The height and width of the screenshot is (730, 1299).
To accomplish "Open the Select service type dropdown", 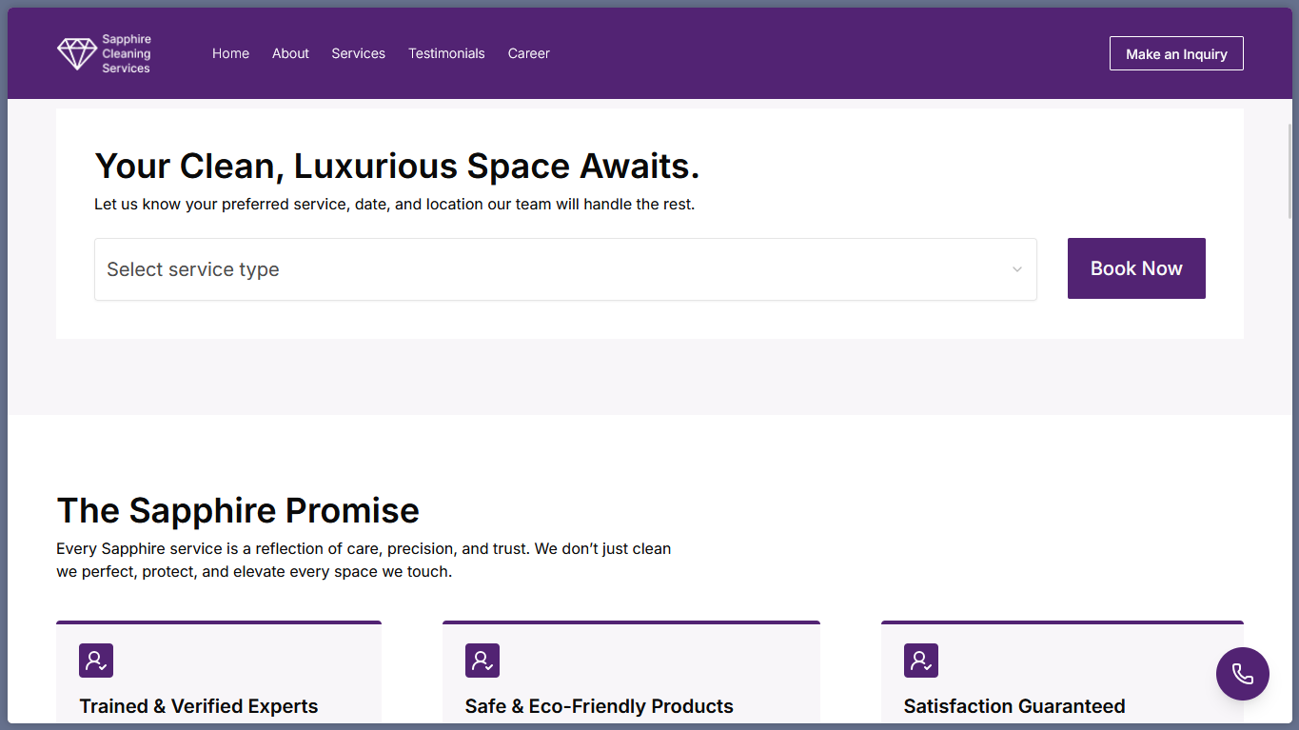I will (x=552, y=269).
